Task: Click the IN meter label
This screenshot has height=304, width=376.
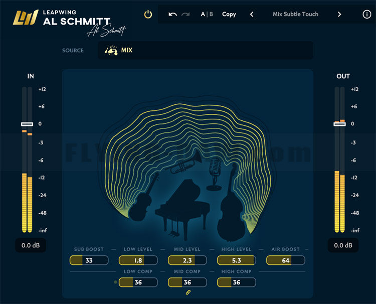Action: (x=31, y=76)
